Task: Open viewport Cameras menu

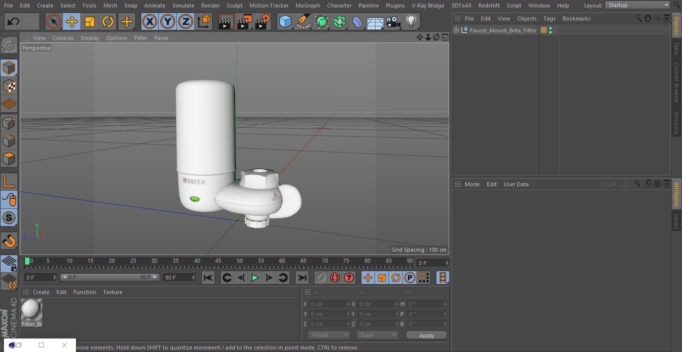Action: [63, 38]
